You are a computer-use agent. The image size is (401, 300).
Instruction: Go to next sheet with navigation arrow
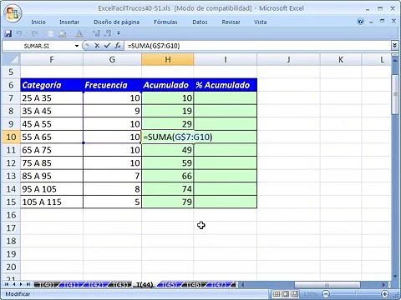[21, 284]
